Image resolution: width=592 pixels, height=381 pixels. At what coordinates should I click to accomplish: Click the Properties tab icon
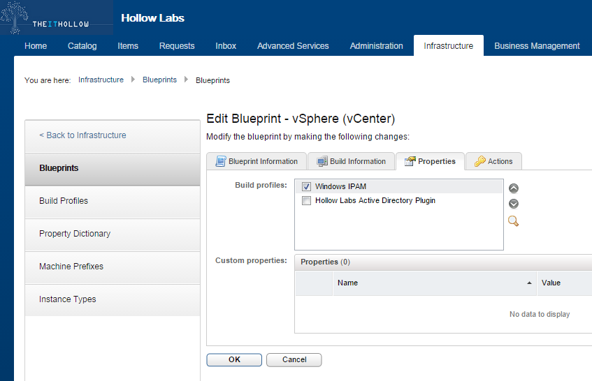tap(410, 161)
